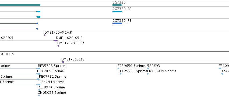229x97 pixels.
Task: Select the EK306939.5prime feature arrow
Action: pos(148,74)
